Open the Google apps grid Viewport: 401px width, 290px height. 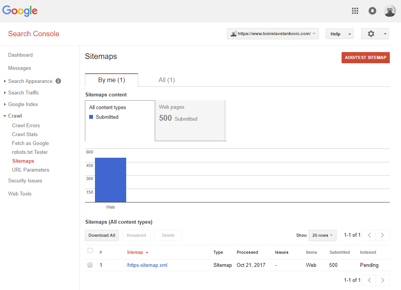pyautogui.click(x=355, y=11)
